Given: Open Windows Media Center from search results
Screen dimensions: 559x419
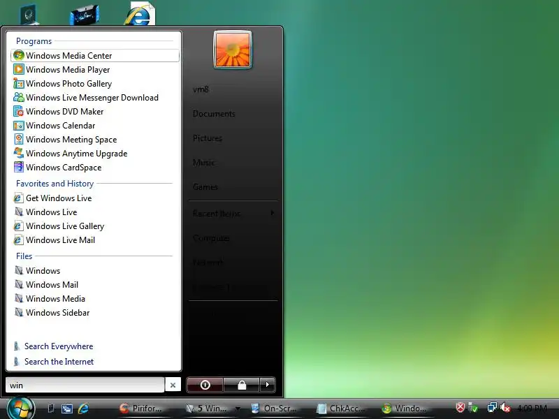Looking at the screenshot, I should (95, 56).
